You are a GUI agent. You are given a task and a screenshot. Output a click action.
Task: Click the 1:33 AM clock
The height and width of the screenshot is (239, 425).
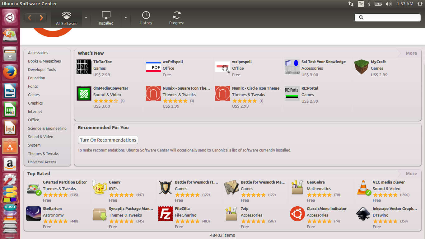click(x=405, y=4)
